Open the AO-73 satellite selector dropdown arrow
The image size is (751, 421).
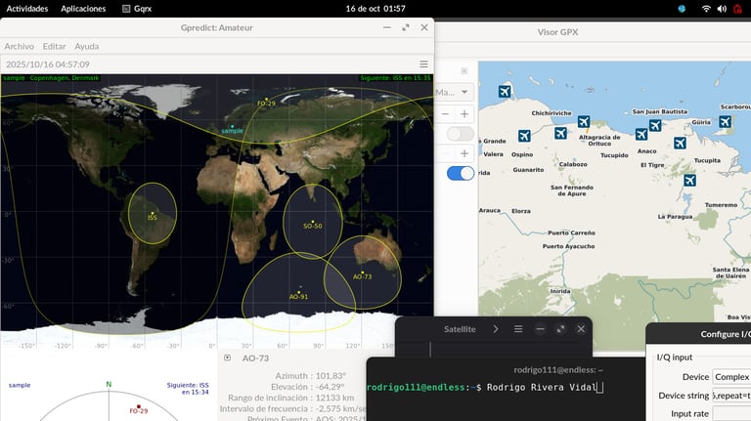(x=228, y=358)
